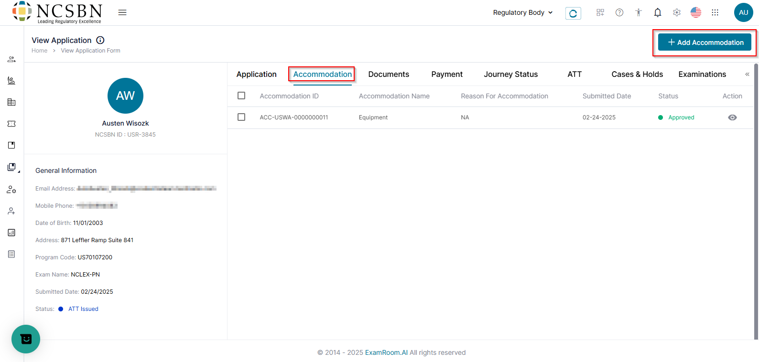Click the NA reason cell
The image size is (759, 362).
coord(465,117)
